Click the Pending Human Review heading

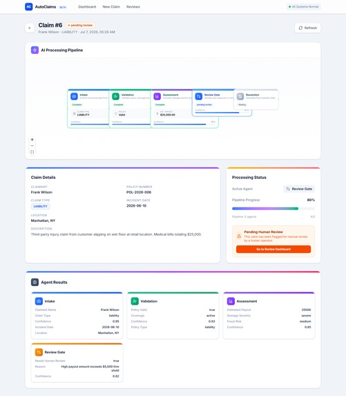pos(263,232)
